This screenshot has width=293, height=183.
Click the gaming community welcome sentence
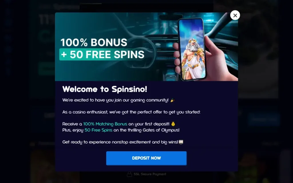115,100
